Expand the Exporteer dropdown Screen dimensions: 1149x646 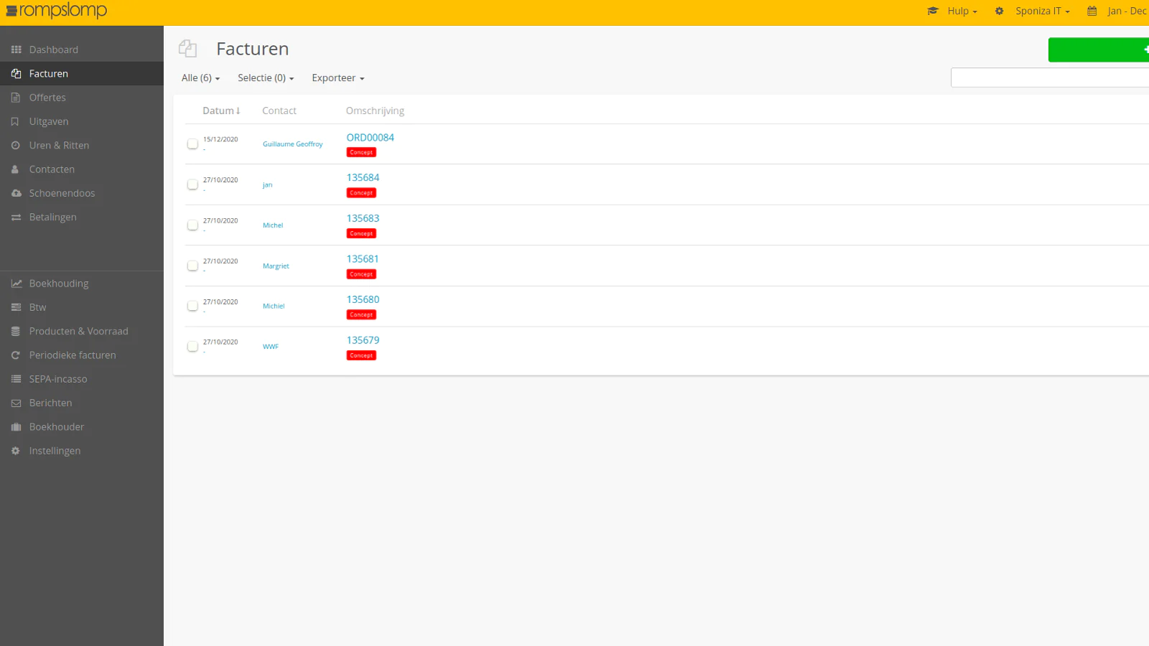click(338, 78)
